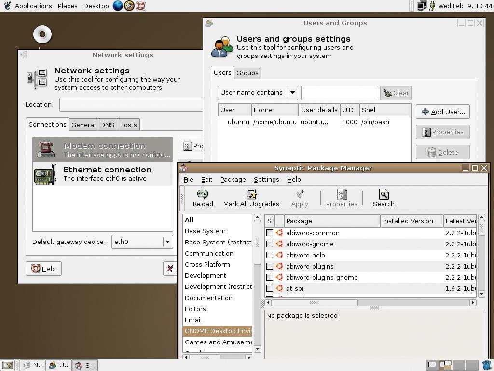Open the Package menu in Synaptic
This screenshot has width=494, height=371.
[x=233, y=179]
